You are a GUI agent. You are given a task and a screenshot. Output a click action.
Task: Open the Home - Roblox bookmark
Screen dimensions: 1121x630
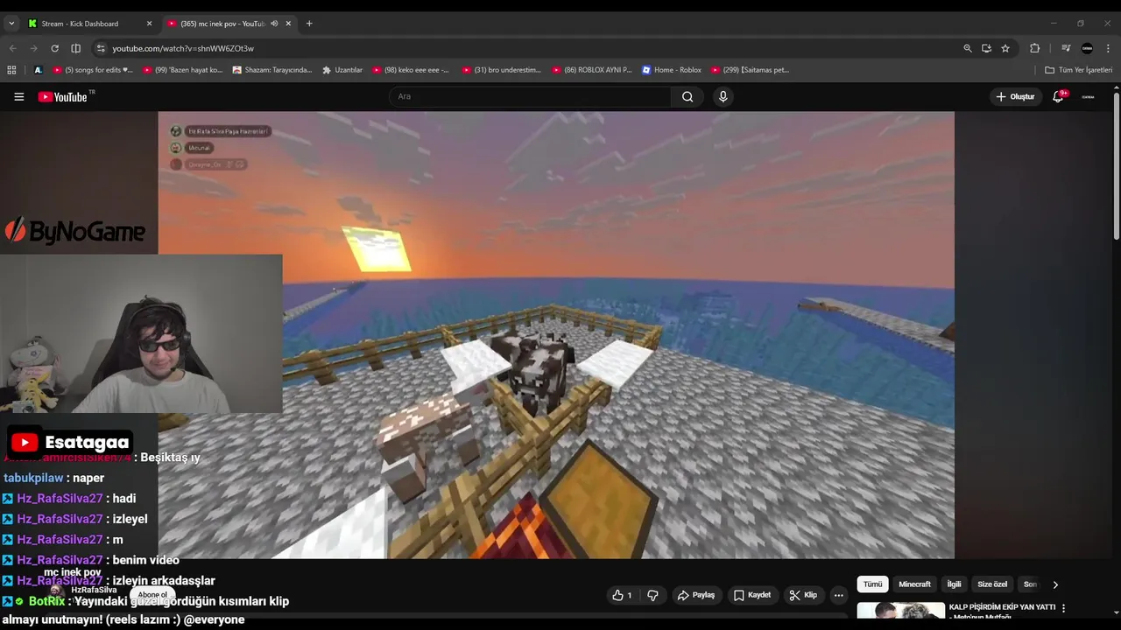coord(672,70)
